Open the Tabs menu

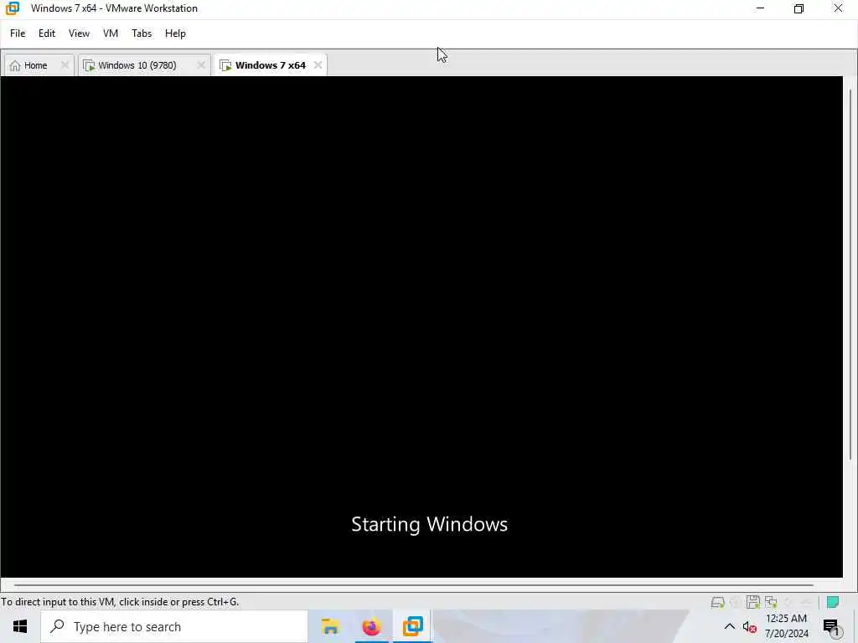coord(142,33)
